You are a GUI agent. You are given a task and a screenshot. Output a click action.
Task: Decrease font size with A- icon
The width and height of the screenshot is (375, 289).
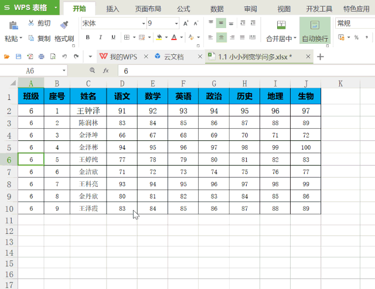(x=196, y=23)
